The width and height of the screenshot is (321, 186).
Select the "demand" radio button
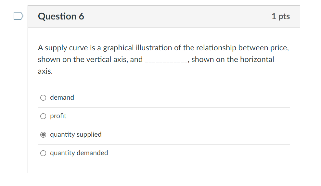tap(43, 98)
